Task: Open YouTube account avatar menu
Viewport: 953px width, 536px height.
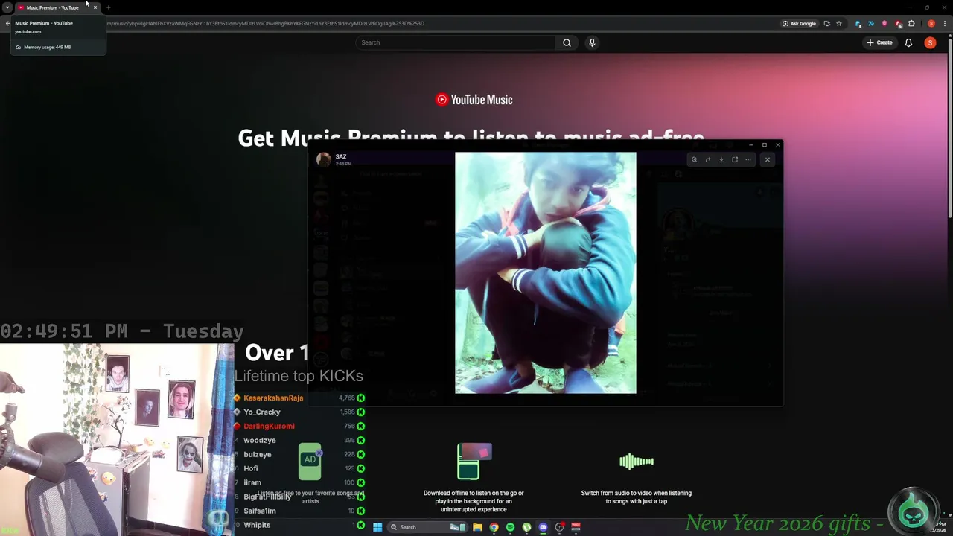Action: click(x=930, y=42)
